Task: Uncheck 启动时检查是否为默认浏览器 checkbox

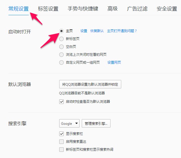Action: point(61,102)
